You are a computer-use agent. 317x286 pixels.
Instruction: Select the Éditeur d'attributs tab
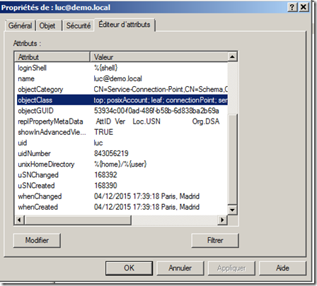[x=125, y=25]
